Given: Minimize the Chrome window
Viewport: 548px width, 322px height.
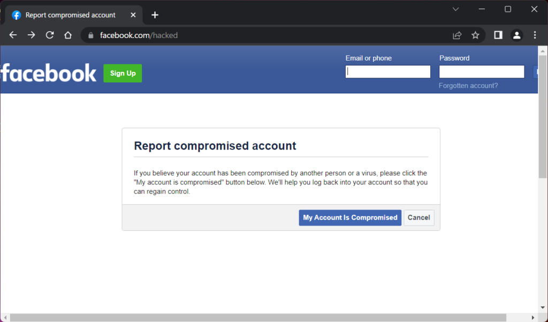Looking at the screenshot, I should (482, 9).
